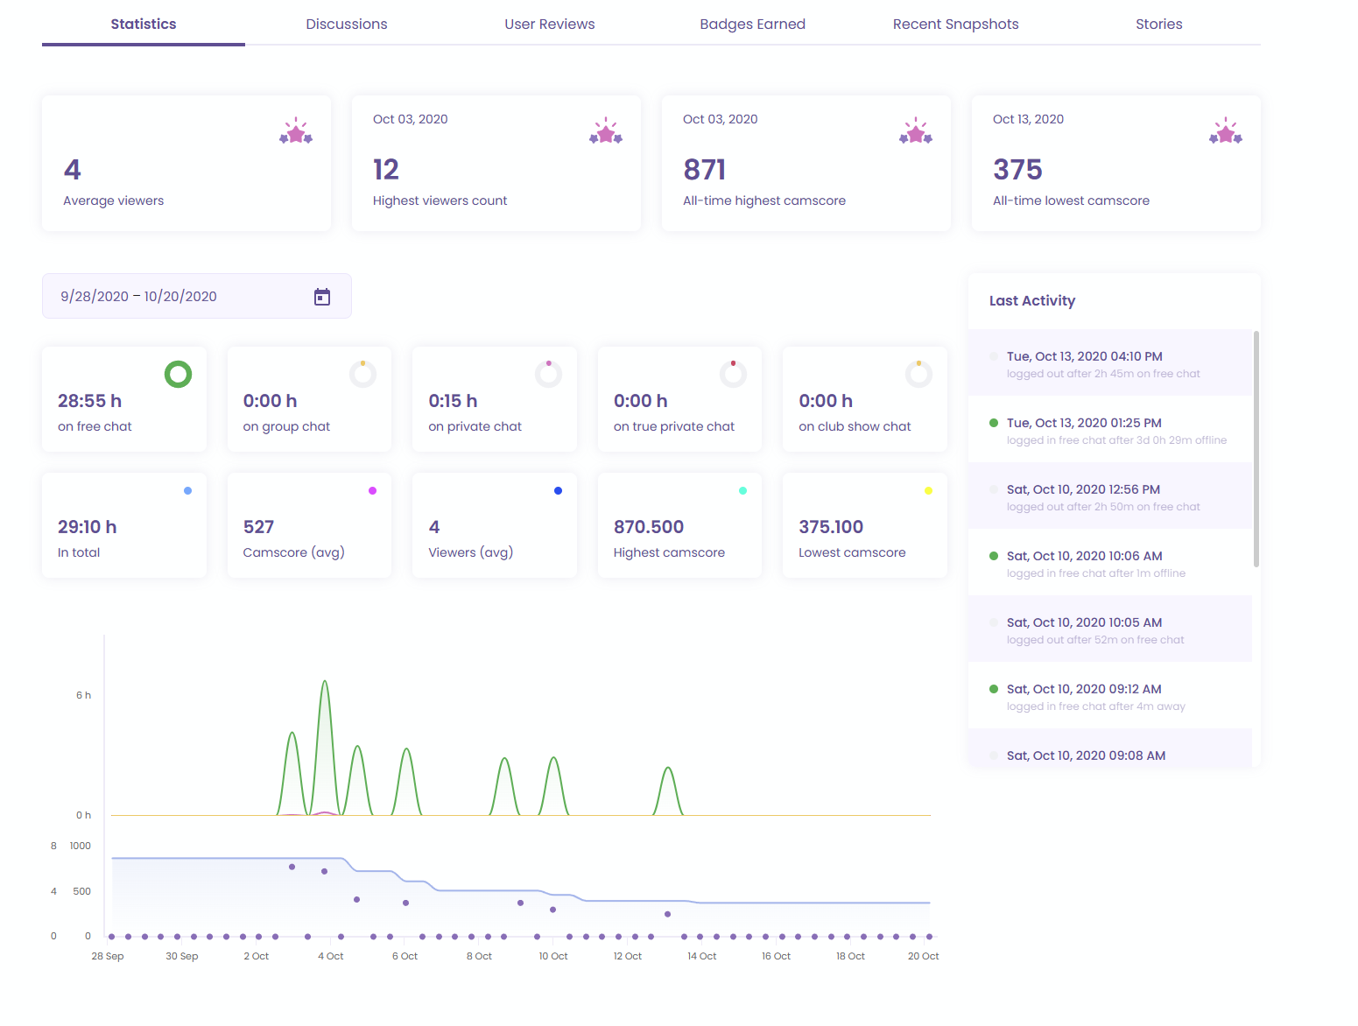
Task: Click the 871 all-time highest camscore value
Action: (705, 169)
